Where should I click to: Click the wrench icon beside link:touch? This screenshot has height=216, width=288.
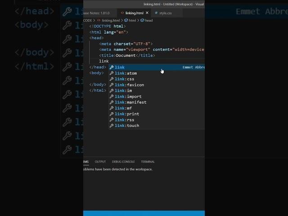112,126
